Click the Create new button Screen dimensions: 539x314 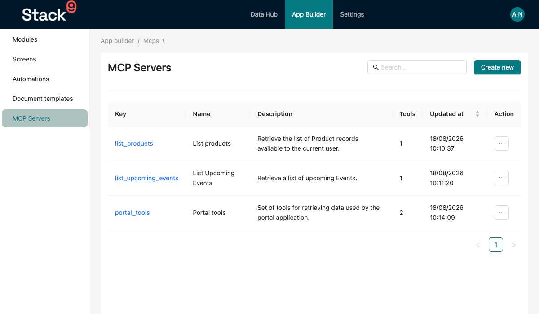497,67
